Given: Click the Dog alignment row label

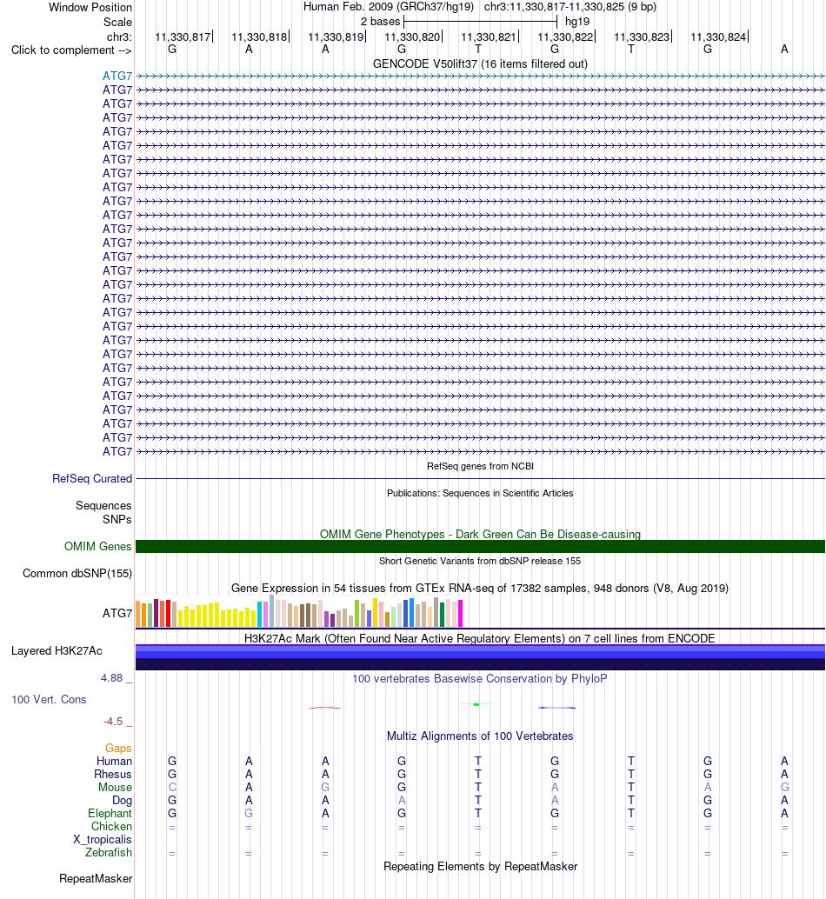Looking at the screenshot, I should click(x=122, y=801).
